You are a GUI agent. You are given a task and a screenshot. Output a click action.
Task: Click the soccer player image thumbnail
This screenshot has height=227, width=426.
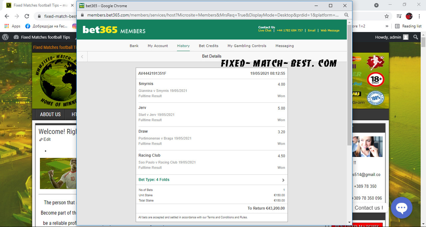click(x=58, y=173)
